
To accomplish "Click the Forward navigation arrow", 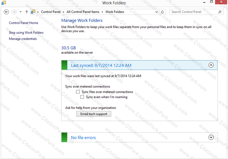I will click(x=14, y=12).
